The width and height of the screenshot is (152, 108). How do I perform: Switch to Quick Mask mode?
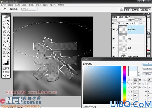(8, 68)
